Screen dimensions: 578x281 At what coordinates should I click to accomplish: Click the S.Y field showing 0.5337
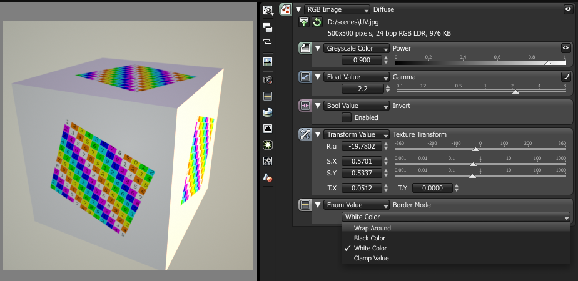pyautogui.click(x=362, y=173)
